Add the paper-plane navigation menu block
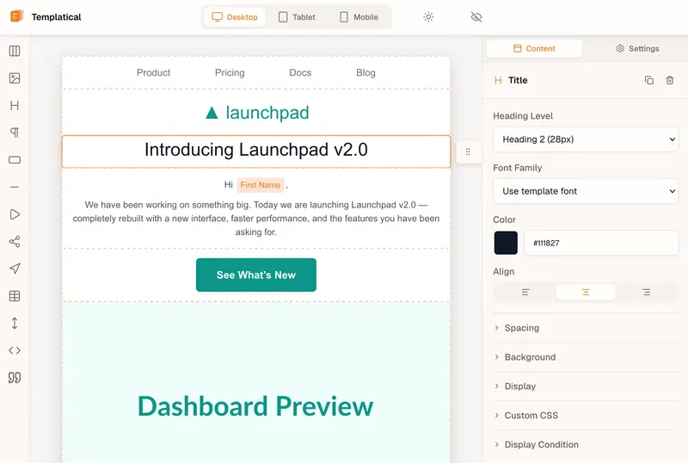Image resolution: width=688 pixels, height=463 pixels. [x=15, y=269]
